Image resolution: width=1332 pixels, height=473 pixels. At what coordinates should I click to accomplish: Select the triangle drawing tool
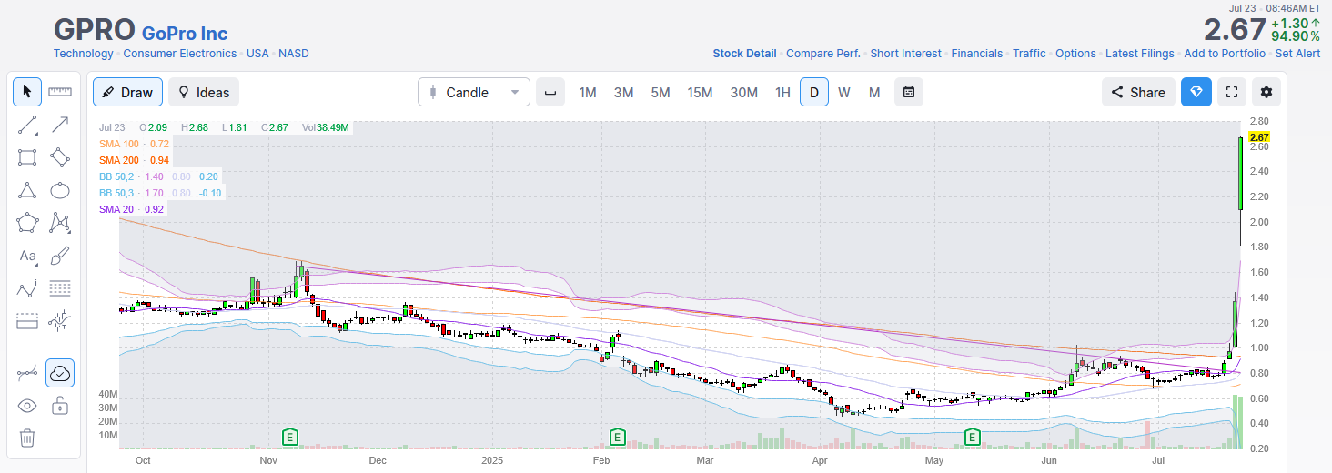27,190
